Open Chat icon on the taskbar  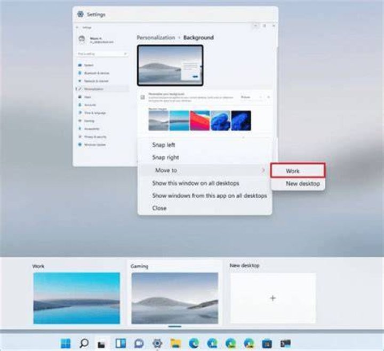pyautogui.click(x=139, y=343)
